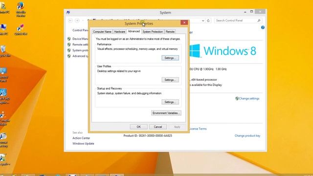Open the License Terms link
Viewport: 313px width, 176px height.
click(x=198, y=129)
